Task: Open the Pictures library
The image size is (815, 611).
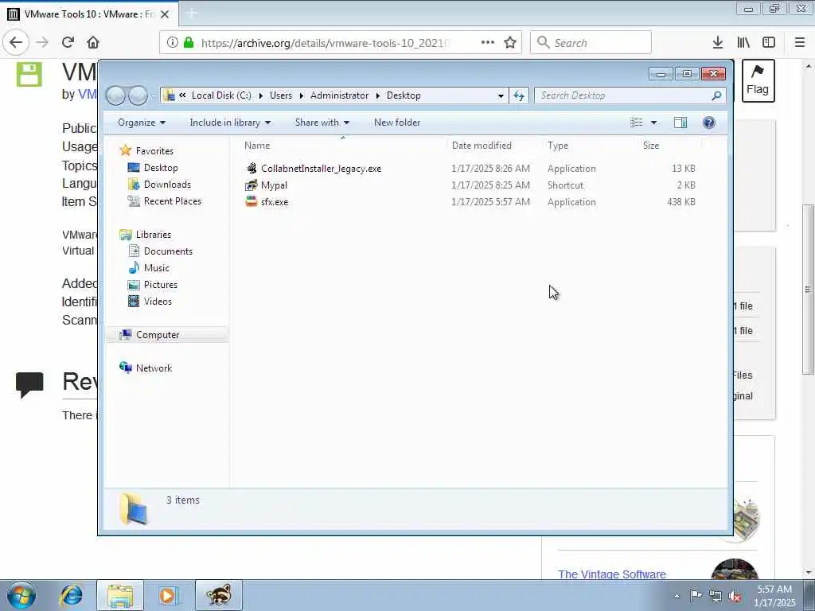Action: pos(161,285)
